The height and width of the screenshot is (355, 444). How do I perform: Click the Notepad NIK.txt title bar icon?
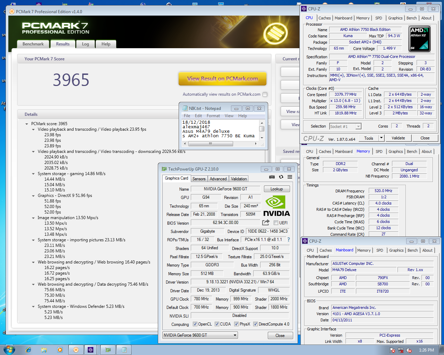pos(185,108)
